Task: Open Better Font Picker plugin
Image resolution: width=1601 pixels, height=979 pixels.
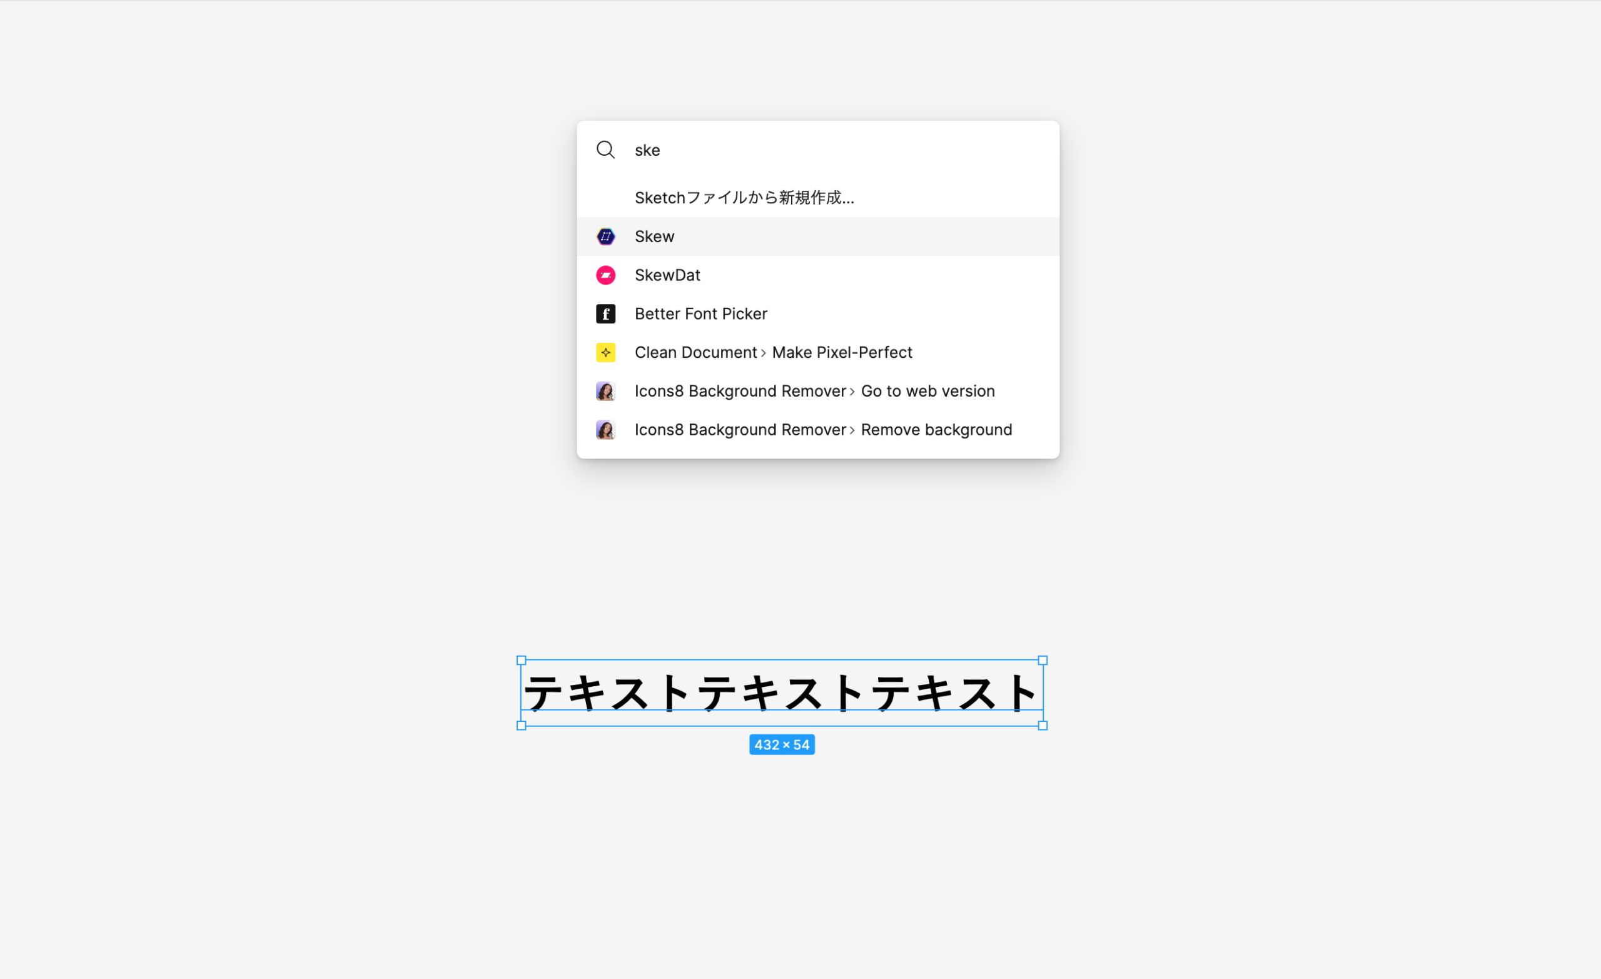Action: coord(818,314)
